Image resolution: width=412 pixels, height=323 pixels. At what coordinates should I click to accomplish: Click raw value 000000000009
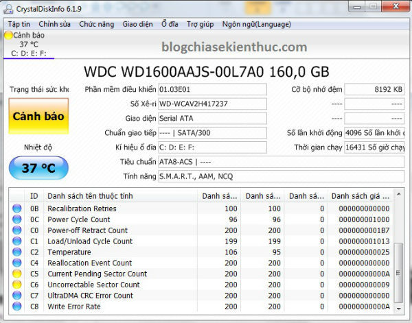364,285
